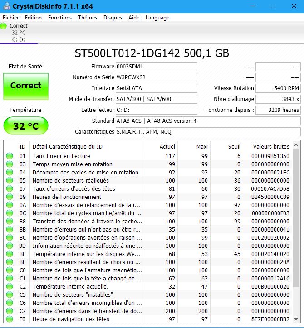Click the Actuel column header

click(162, 147)
